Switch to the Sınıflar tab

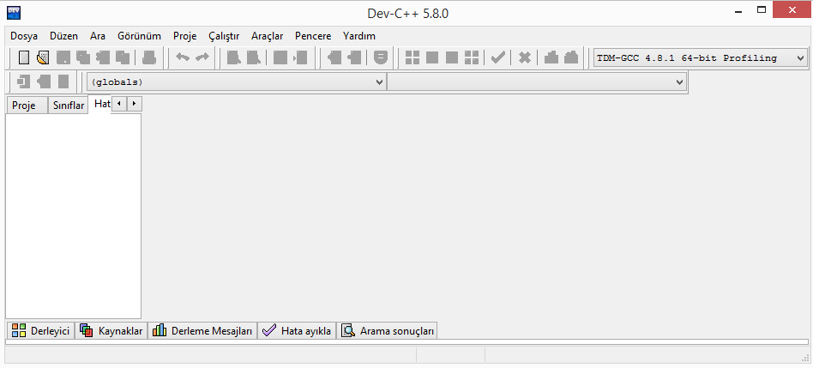point(68,106)
